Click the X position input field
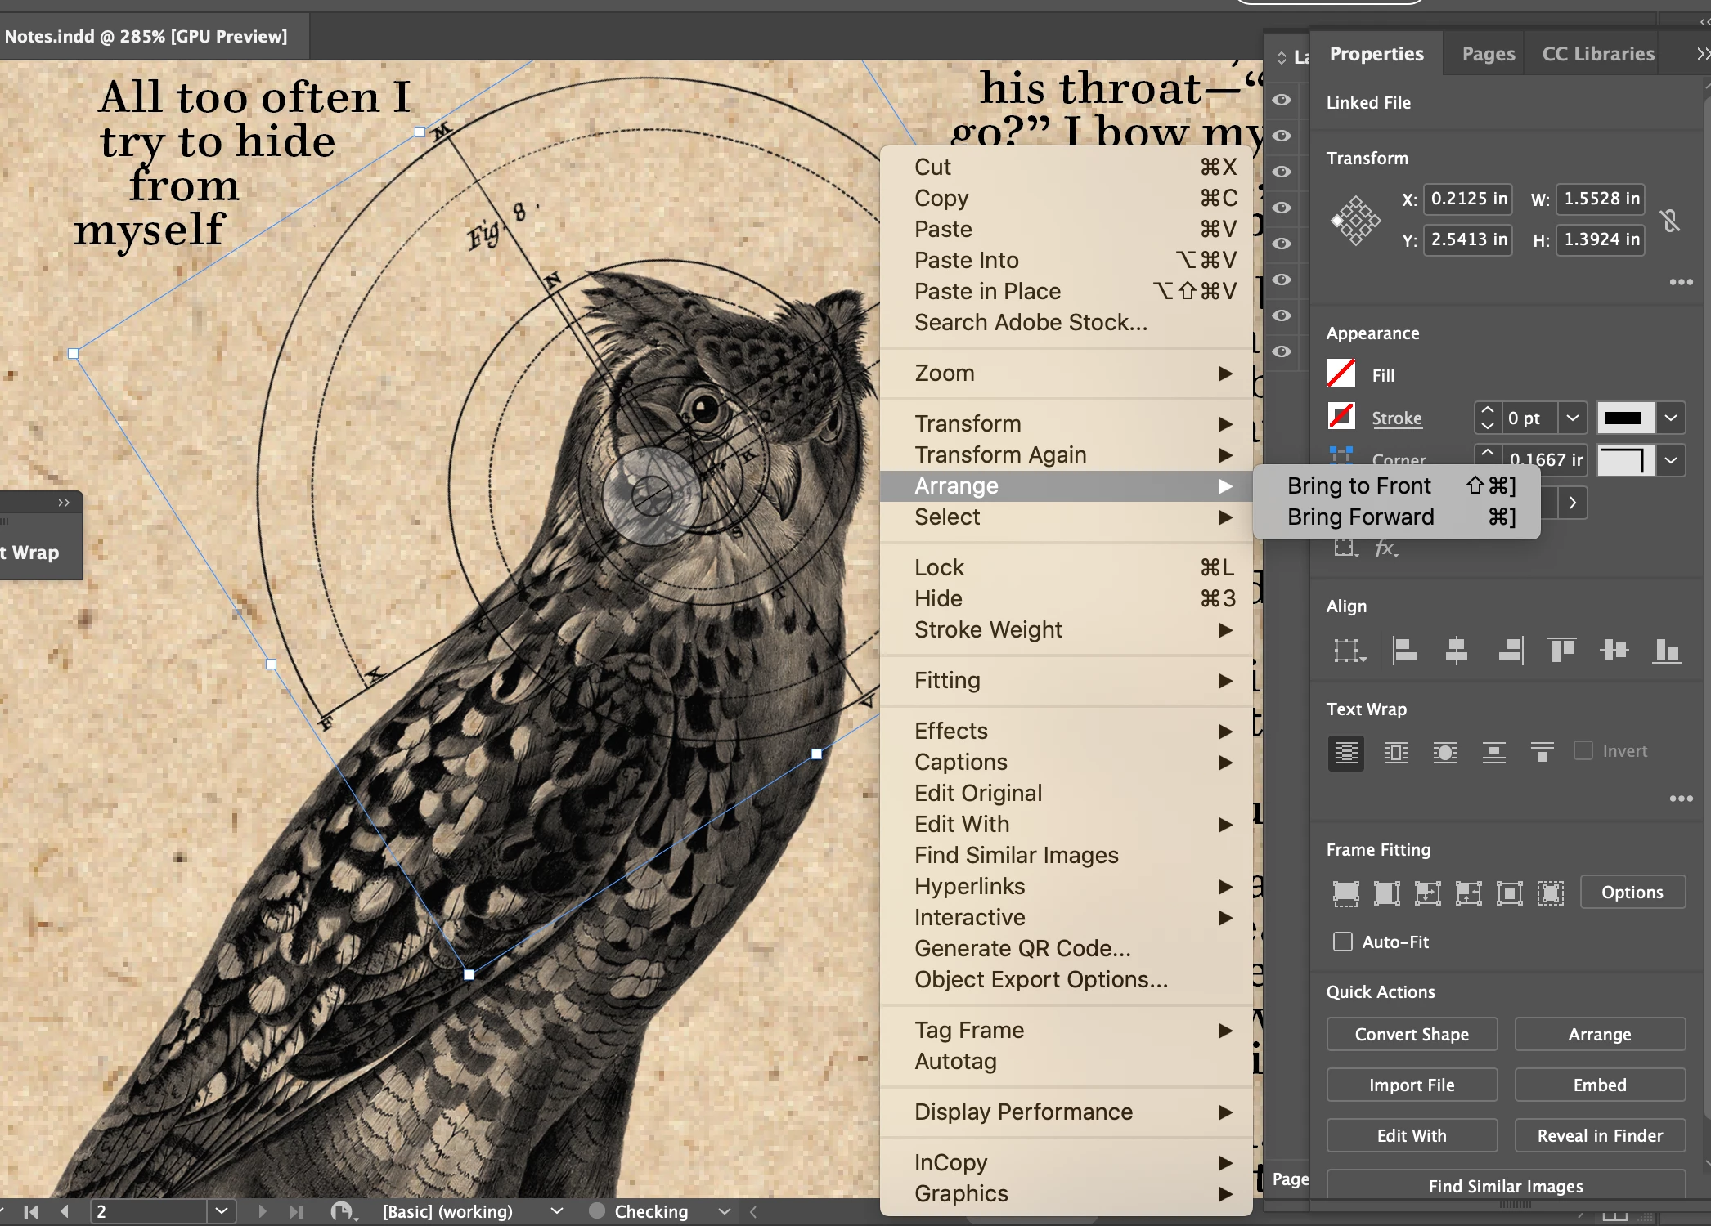Image resolution: width=1711 pixels, height=1226 pixels. pos(1468,199)
